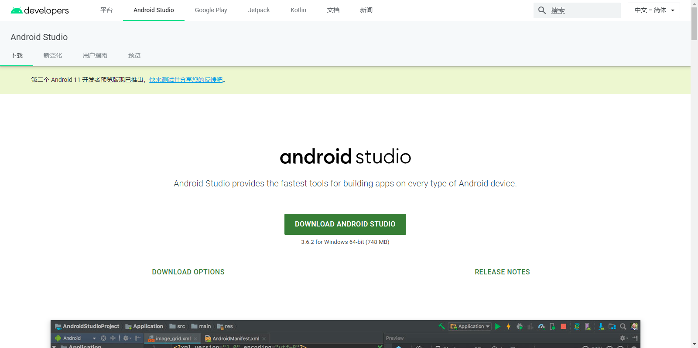
Task: Click the DOWNLOAD ANDROID STUDIO button
Action: (345, 224)
